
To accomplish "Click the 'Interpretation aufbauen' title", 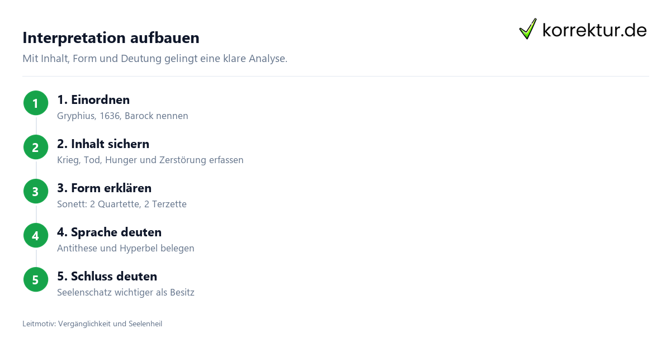I will 111,38.
